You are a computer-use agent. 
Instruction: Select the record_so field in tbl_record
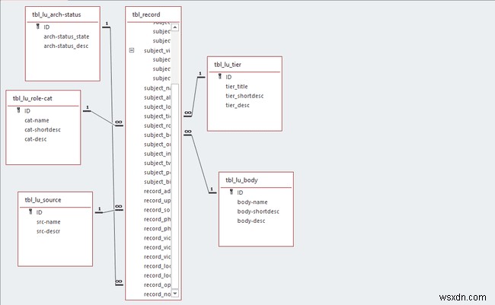tap(157, 210)
